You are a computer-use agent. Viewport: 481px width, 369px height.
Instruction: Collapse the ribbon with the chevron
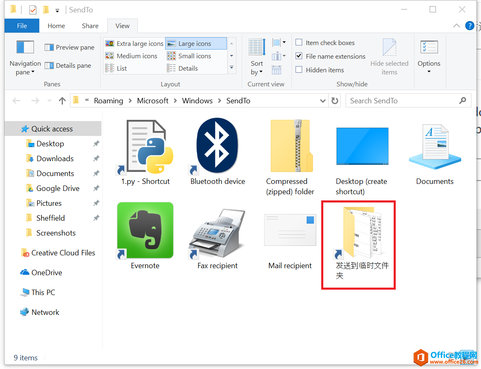click(x=457, y=26)
